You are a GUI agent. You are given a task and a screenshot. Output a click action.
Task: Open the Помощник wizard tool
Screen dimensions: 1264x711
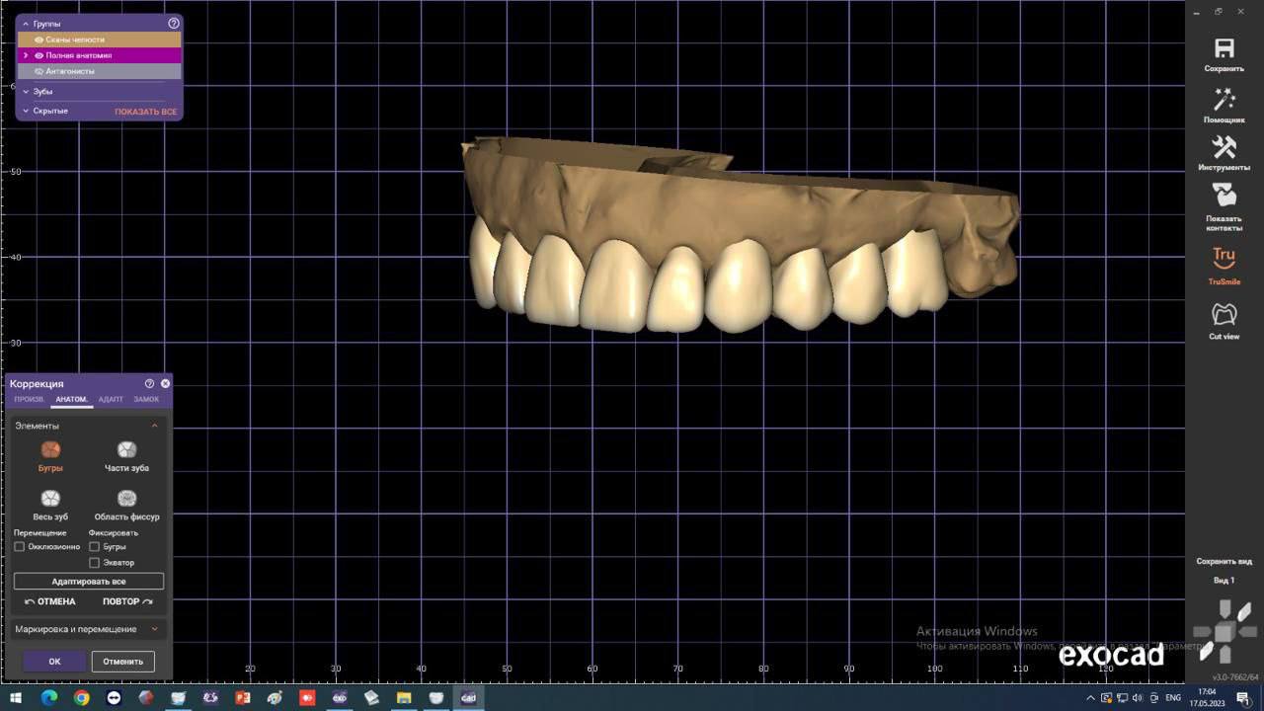coord(1224,100)
